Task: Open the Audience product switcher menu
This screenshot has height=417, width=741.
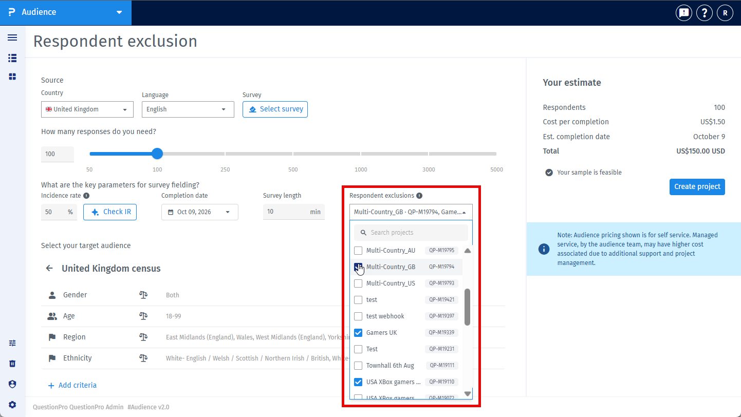Action: 66,12
